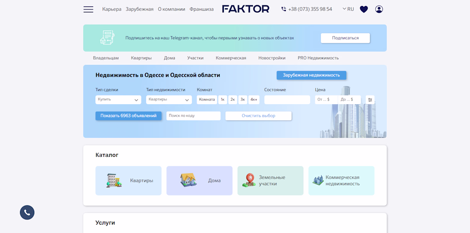The height and width of the screenshot is (233, 470).
Task: Click the Карьера header link
Action: click(112, 9)
